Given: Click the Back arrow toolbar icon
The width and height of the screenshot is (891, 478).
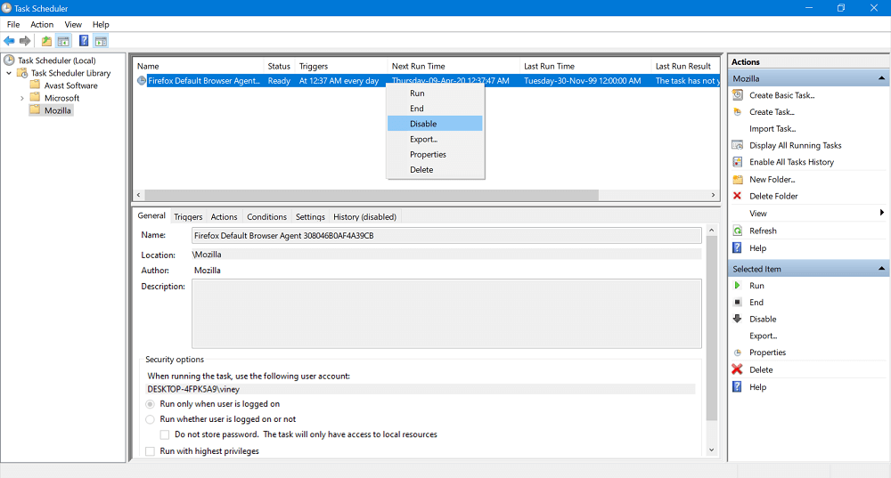Looking at the screenshot, I should (9, 41).
